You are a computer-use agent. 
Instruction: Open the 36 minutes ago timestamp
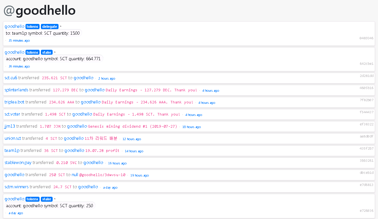click(x=19, y=66)
